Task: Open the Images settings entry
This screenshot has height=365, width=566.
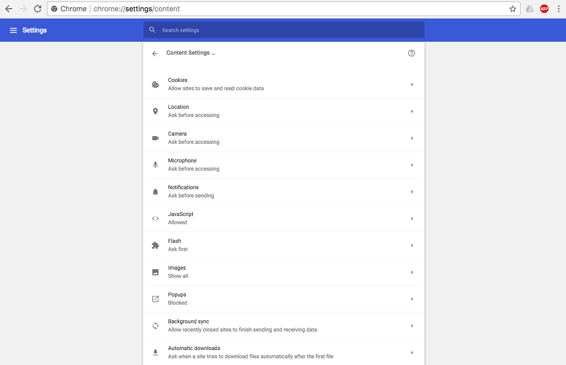Action: point(284,272)
